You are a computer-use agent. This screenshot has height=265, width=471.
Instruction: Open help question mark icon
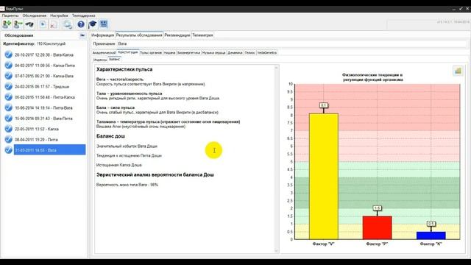coord(81,24)
